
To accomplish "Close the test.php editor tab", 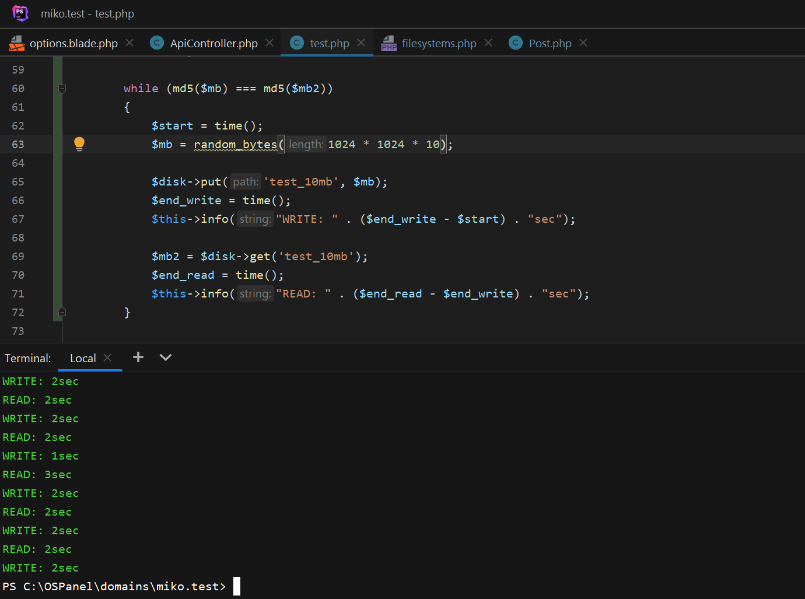I will [361, 43].
